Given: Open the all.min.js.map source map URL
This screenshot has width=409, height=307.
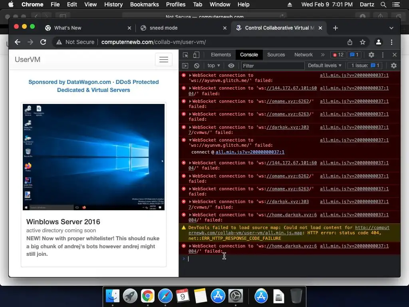Looking at the screenshot, I should pyautogui.click(x=289, y=230).
